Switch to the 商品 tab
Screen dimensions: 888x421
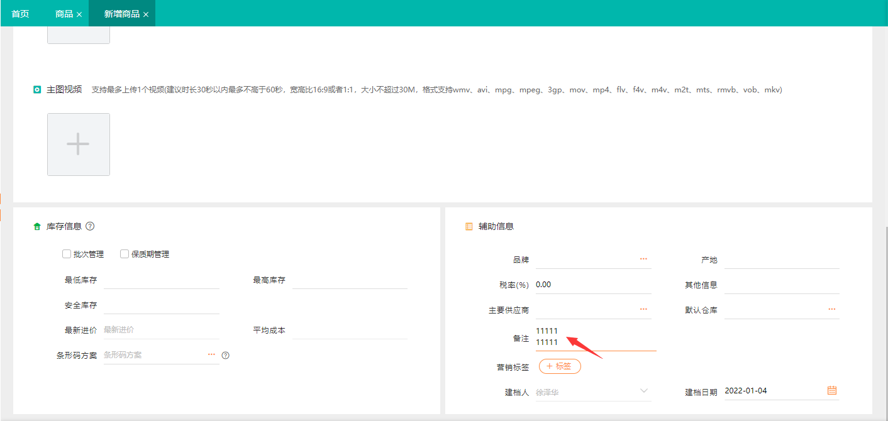point(63,13)
